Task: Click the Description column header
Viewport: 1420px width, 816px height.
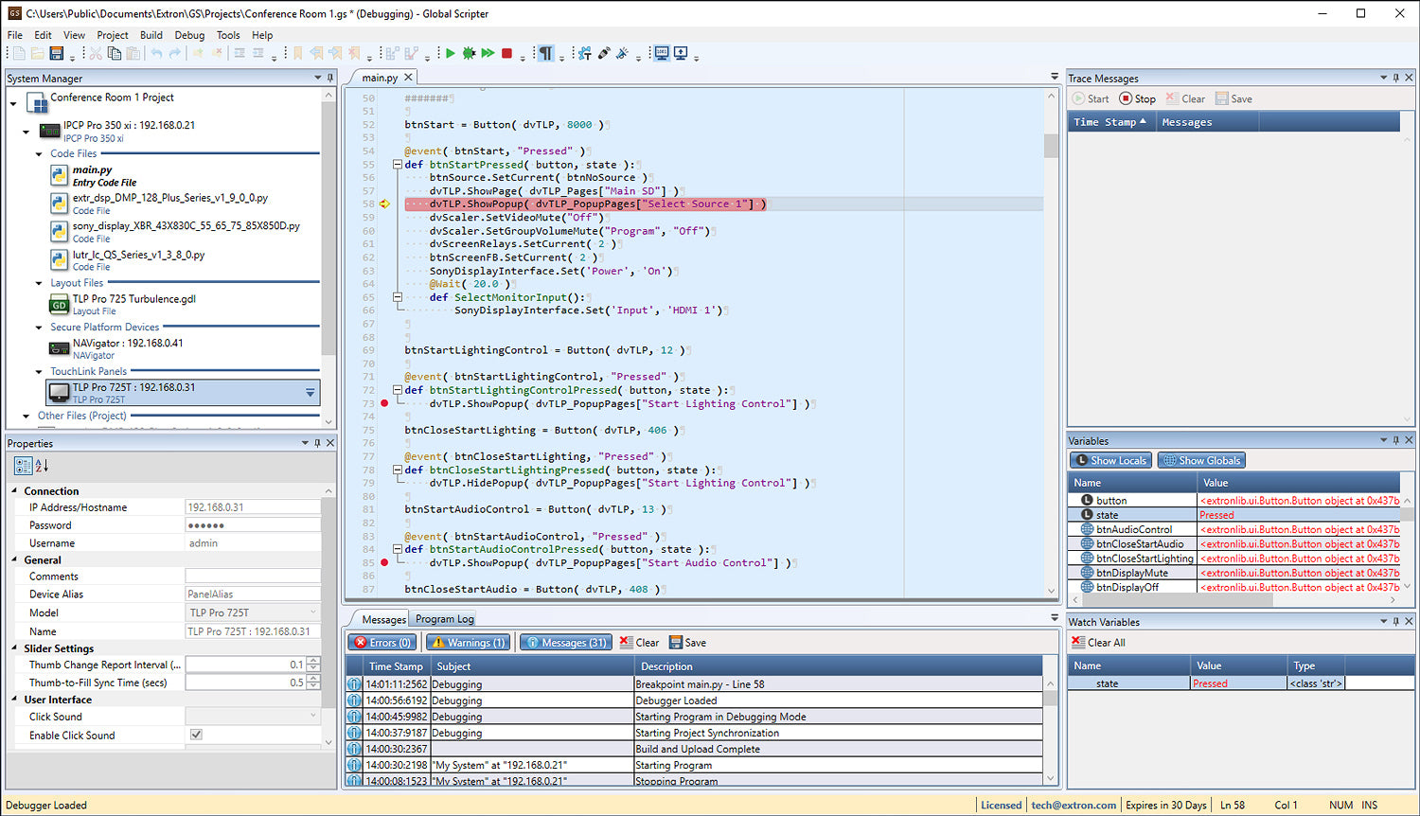Action: click(x=839, y=666)
